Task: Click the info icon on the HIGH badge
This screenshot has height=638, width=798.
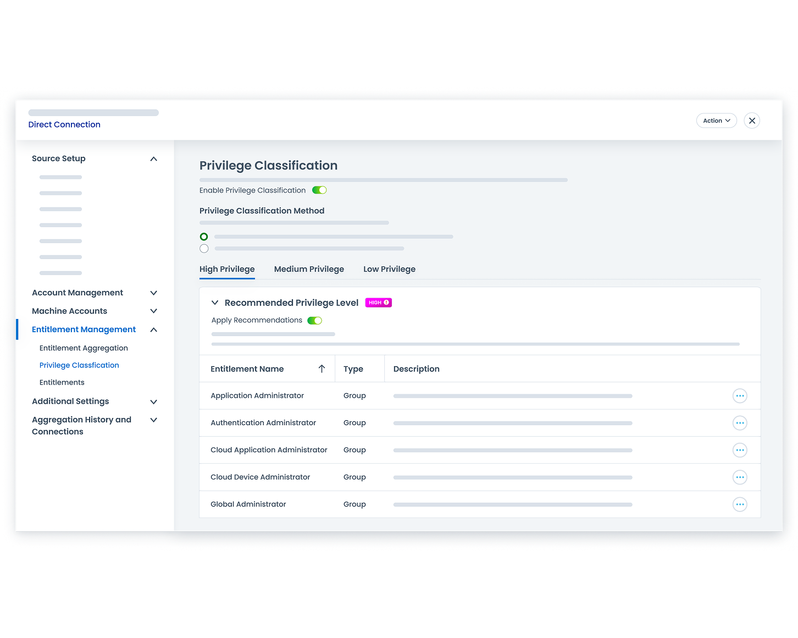Action: click(x=386, y=302)
